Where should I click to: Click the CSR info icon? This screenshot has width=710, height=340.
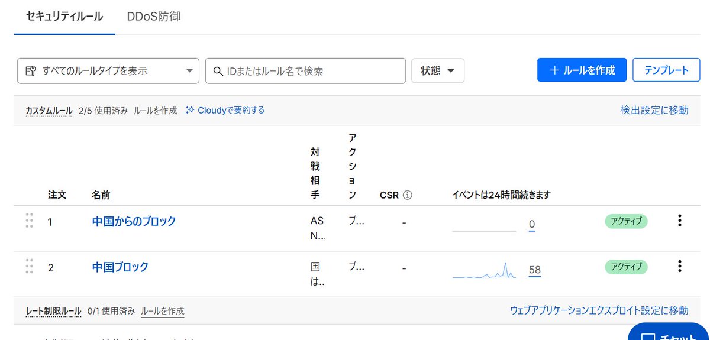tap(407, 195)
